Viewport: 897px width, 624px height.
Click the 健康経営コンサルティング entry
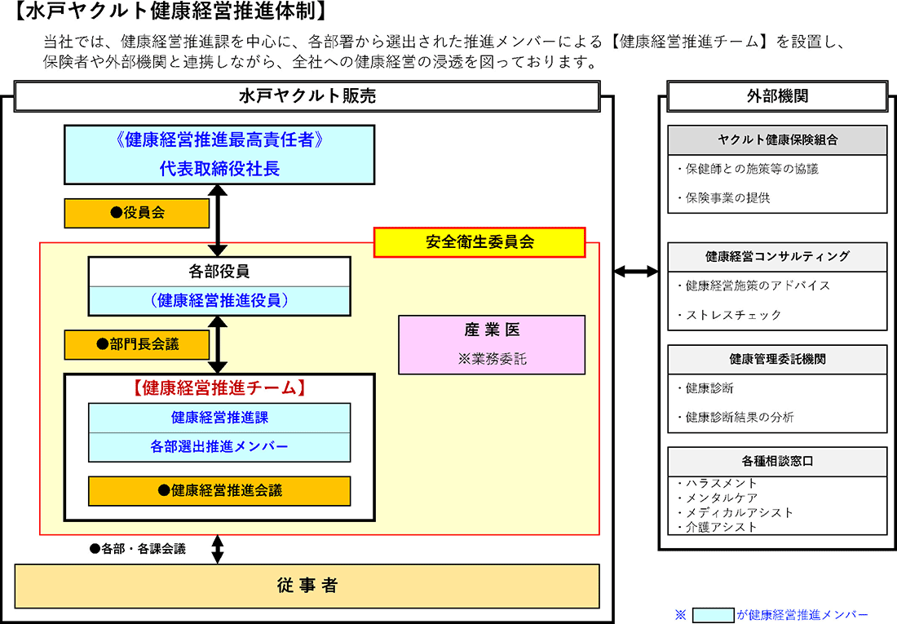(x=776, y=257)
